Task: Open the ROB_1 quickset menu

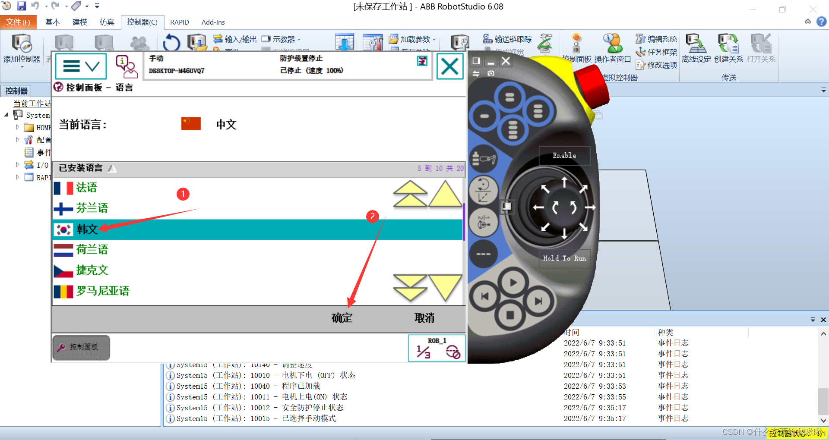Action: pos(437,348)
